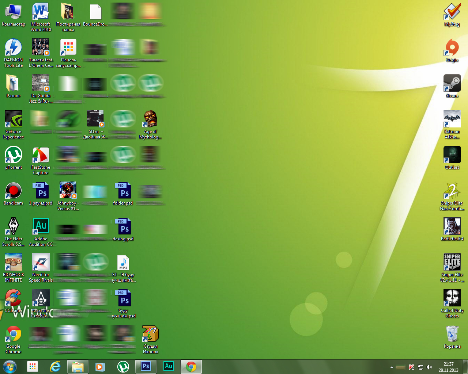Click the Show Desktop strip on taskbar

(x=465, y=367)
